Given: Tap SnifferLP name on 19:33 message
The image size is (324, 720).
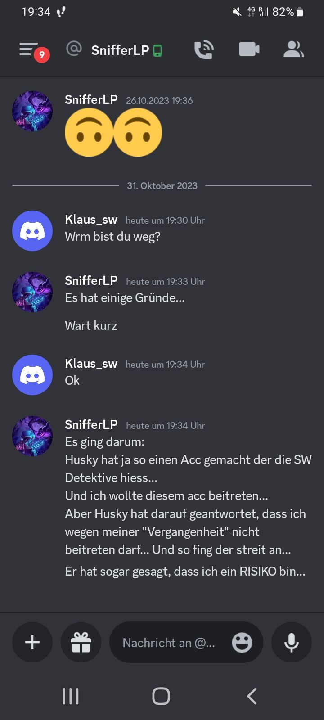Looking at the screenshot, I should (91, 281).
